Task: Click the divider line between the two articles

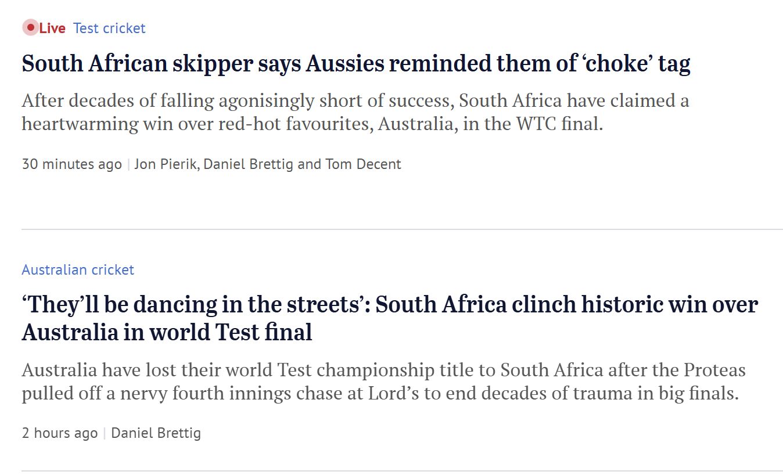Action: click(402, 229)
